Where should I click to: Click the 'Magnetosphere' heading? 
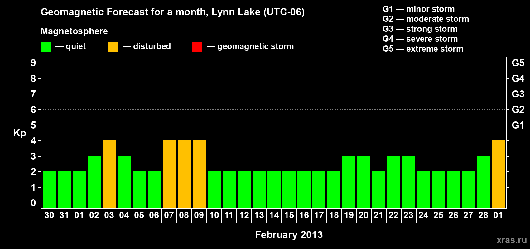74,31
